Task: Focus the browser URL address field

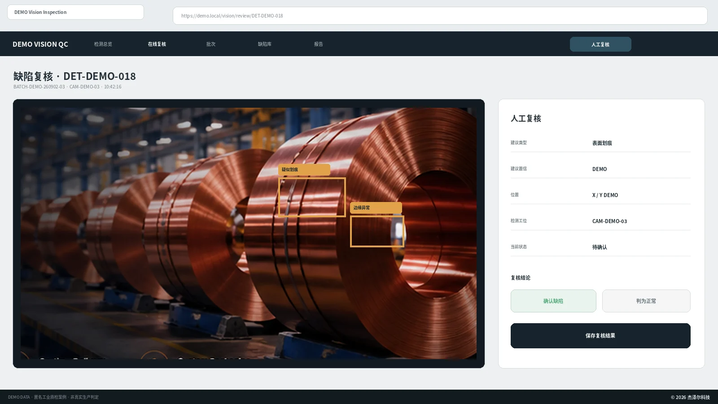Action: (x=440, y=16)
